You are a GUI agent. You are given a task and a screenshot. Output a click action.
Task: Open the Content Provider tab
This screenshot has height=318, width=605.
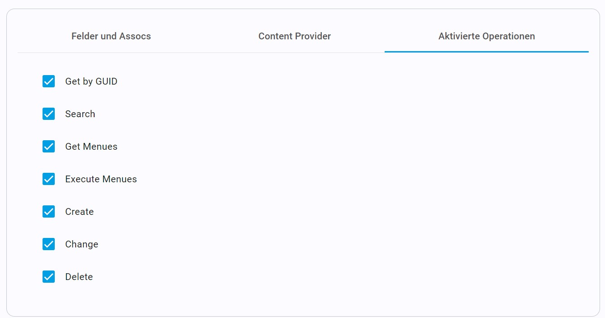pos(294,36)
